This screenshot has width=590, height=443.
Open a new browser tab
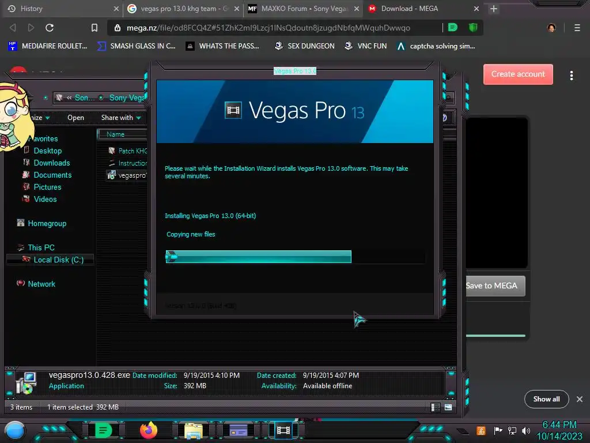[x=494, y=9]
